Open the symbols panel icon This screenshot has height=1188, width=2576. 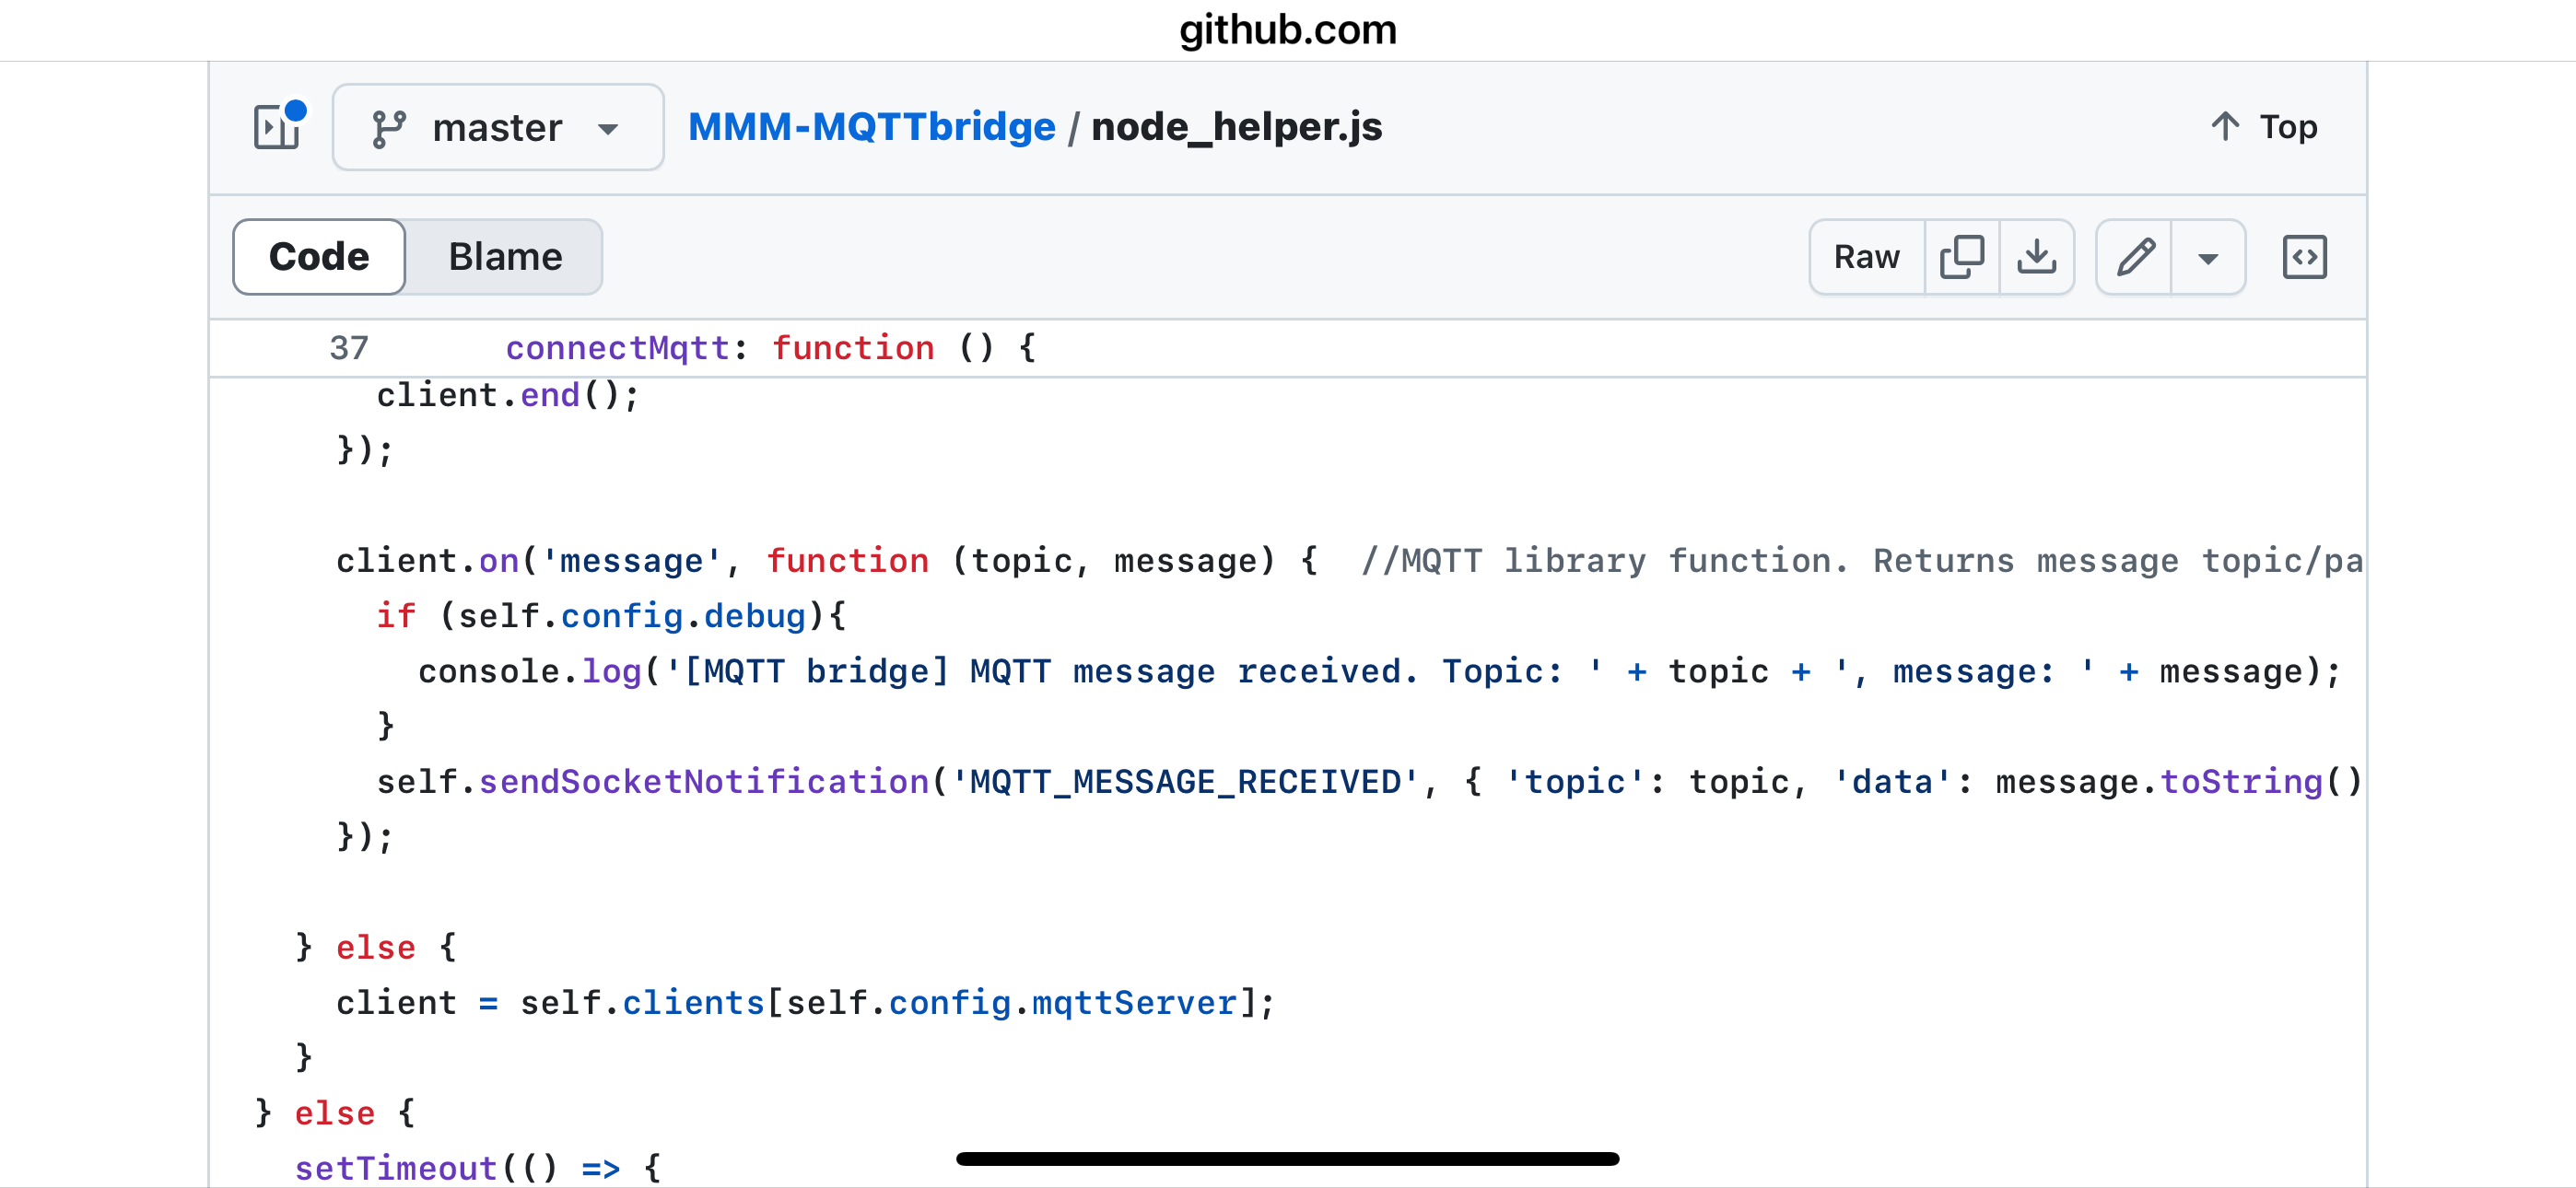(x=2304, y=257)
